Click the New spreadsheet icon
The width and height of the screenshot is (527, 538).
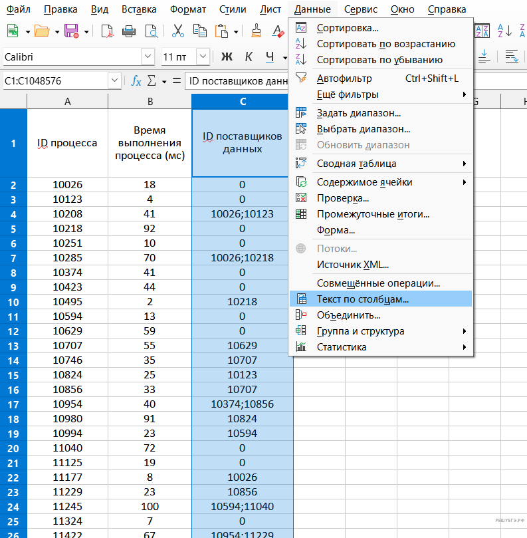13,31
